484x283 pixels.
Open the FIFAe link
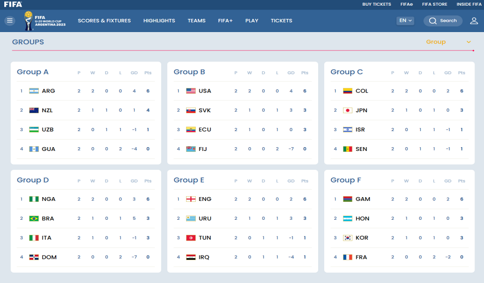[406, 4]
